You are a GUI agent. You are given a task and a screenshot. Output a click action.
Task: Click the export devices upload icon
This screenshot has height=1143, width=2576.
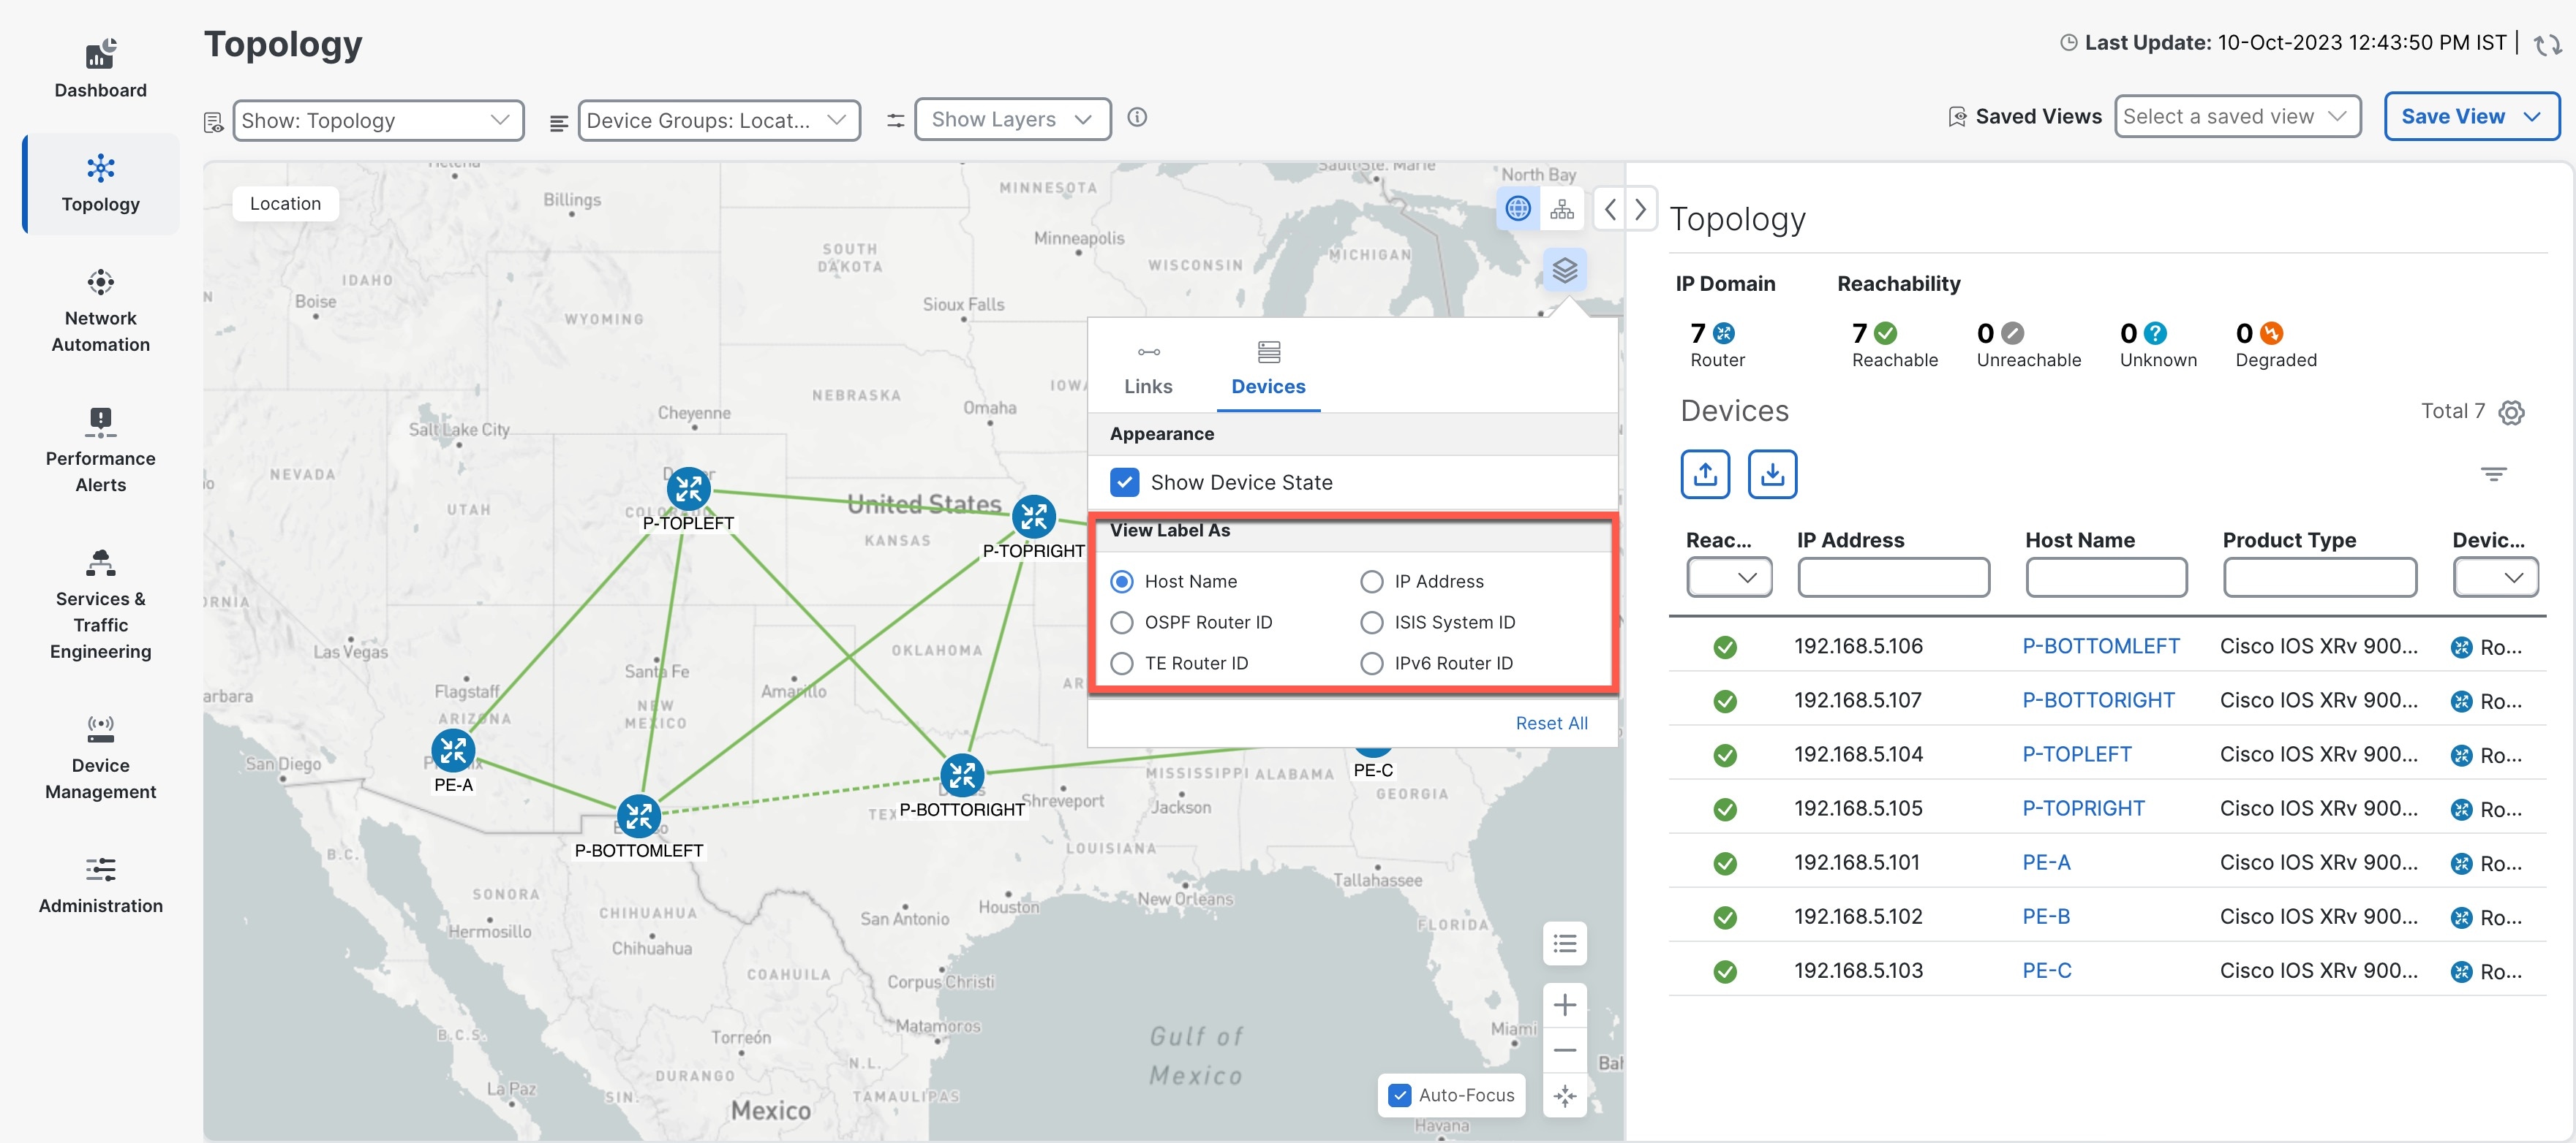tap(1705, 474)
